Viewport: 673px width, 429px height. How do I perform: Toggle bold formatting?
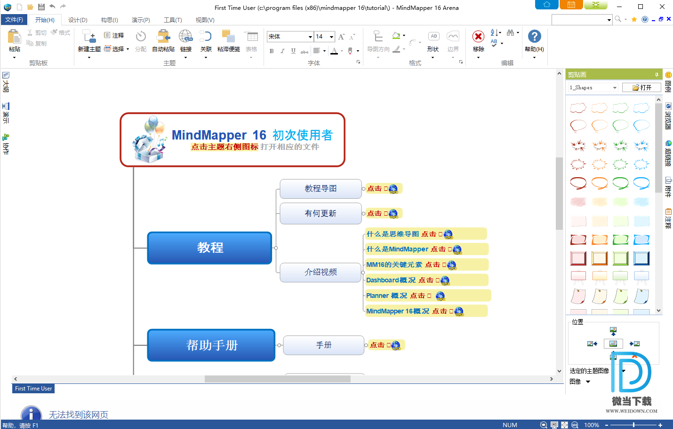click(x=272, y=51)
